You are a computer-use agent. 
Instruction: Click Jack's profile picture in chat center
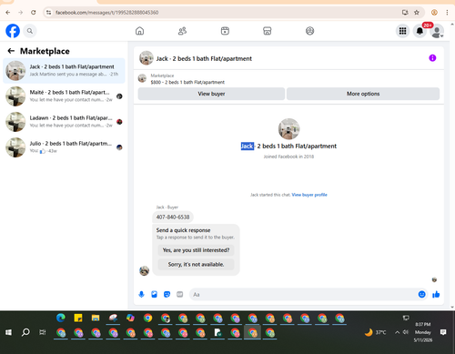288,129
